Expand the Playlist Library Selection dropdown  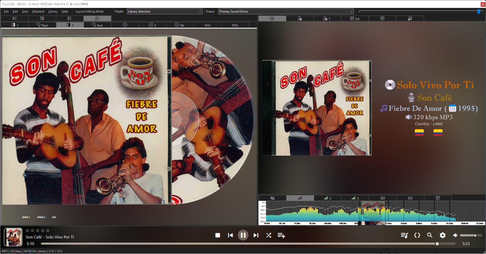[x=165, y=11]
